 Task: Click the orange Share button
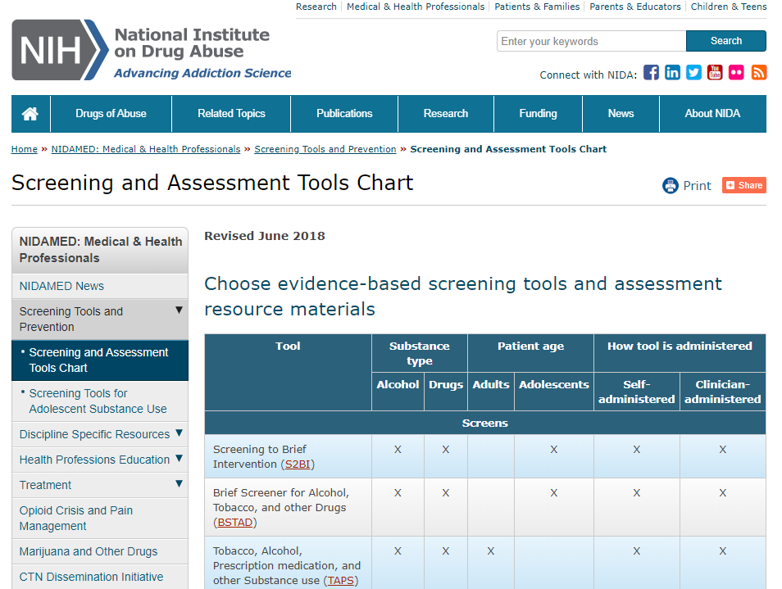click(744, 185)
